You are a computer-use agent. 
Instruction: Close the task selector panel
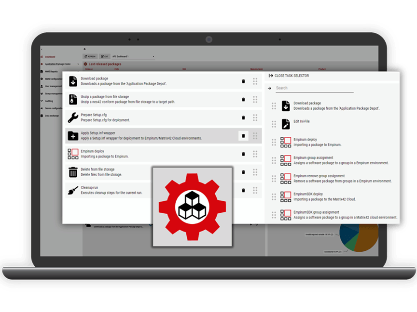tap(289, 76)
